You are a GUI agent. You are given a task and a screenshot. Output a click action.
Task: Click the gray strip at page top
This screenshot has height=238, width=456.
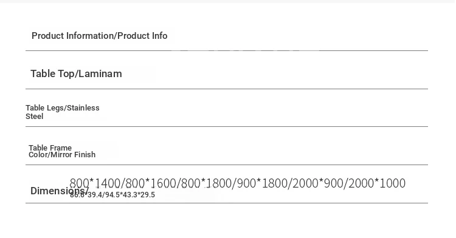click(228, 1)
